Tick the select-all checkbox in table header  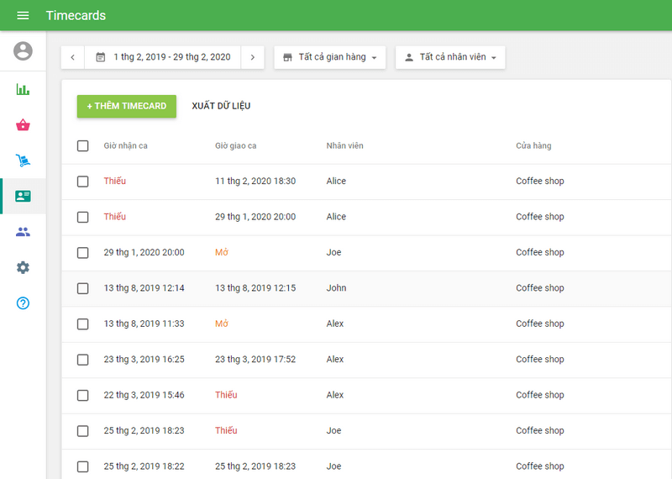pos(82,146)
